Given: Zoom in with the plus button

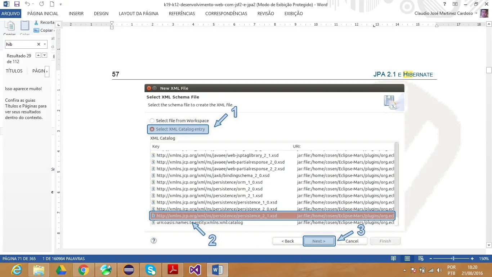Looking at the screenshot, I should click(x=472, y=259).
